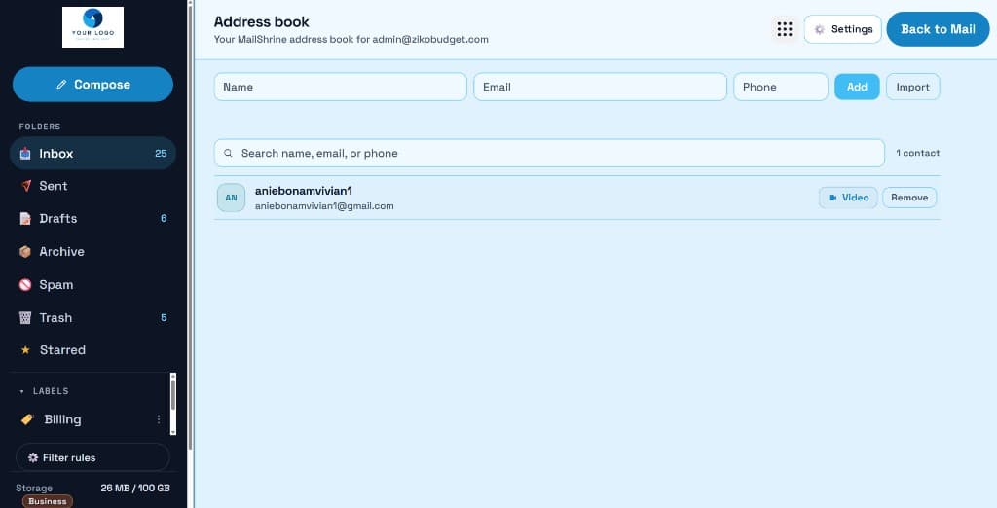Image resolution: width=997 pixels, height=508 pixels.
Task: Click the Drafts count 6
Action: point(164,218)
